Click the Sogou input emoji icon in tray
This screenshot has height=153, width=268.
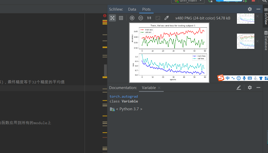coord(239,78)
